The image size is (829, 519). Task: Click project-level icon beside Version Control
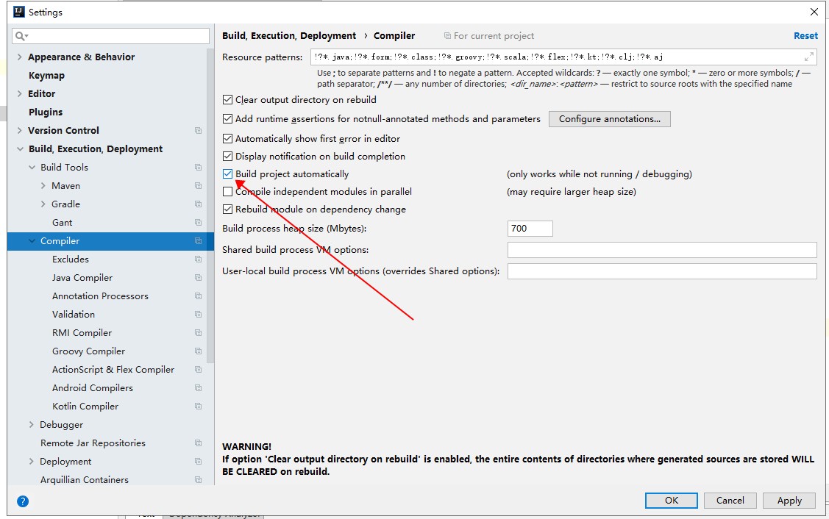click(x=198, y=131)
